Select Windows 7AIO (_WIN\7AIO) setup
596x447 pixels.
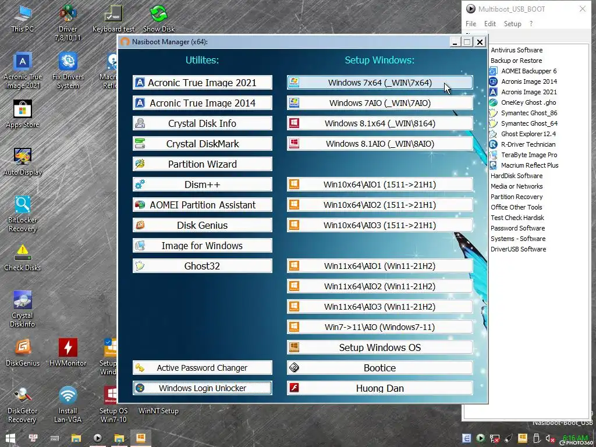379,103
